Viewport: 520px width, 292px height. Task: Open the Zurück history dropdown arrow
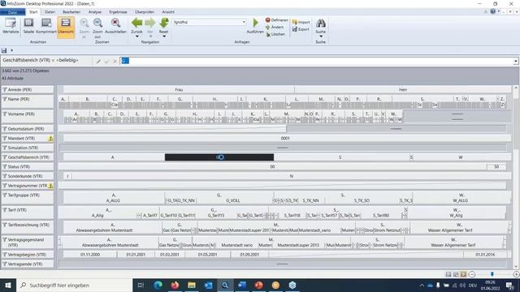136,36
